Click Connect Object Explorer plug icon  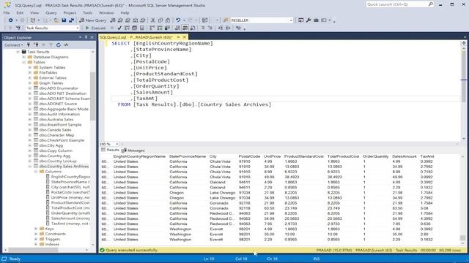29,45
